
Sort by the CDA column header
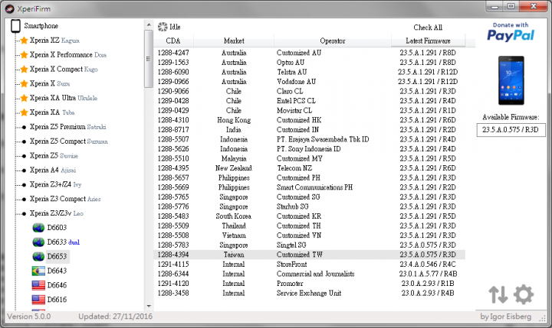(x=173, y=41)
